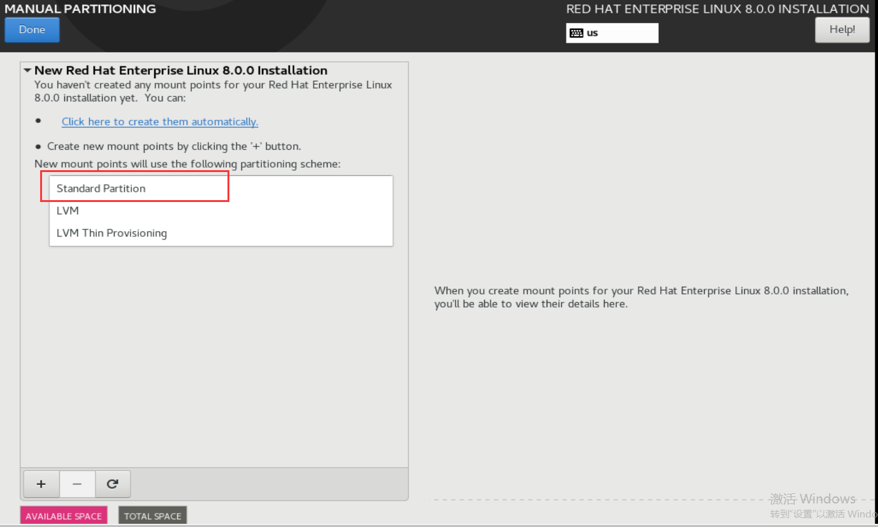Screen dimensions: 878x527
Task: Click the RED HAT ENTERPRISE LINUX 8.0.0 INSTALLATION title
Action: (x=717, y=9)
